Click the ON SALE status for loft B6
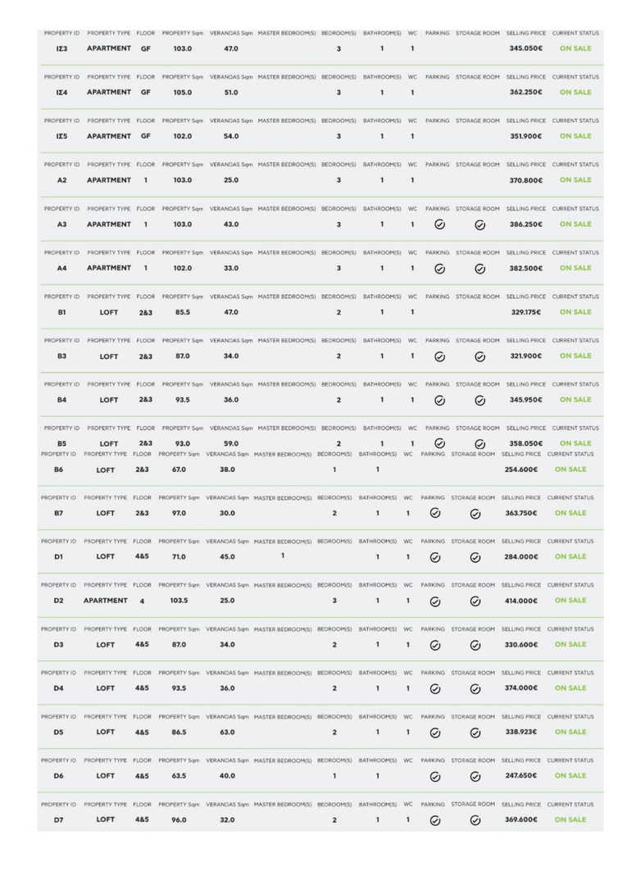Viewport: 626px width, 885px height. coord(570,470)
